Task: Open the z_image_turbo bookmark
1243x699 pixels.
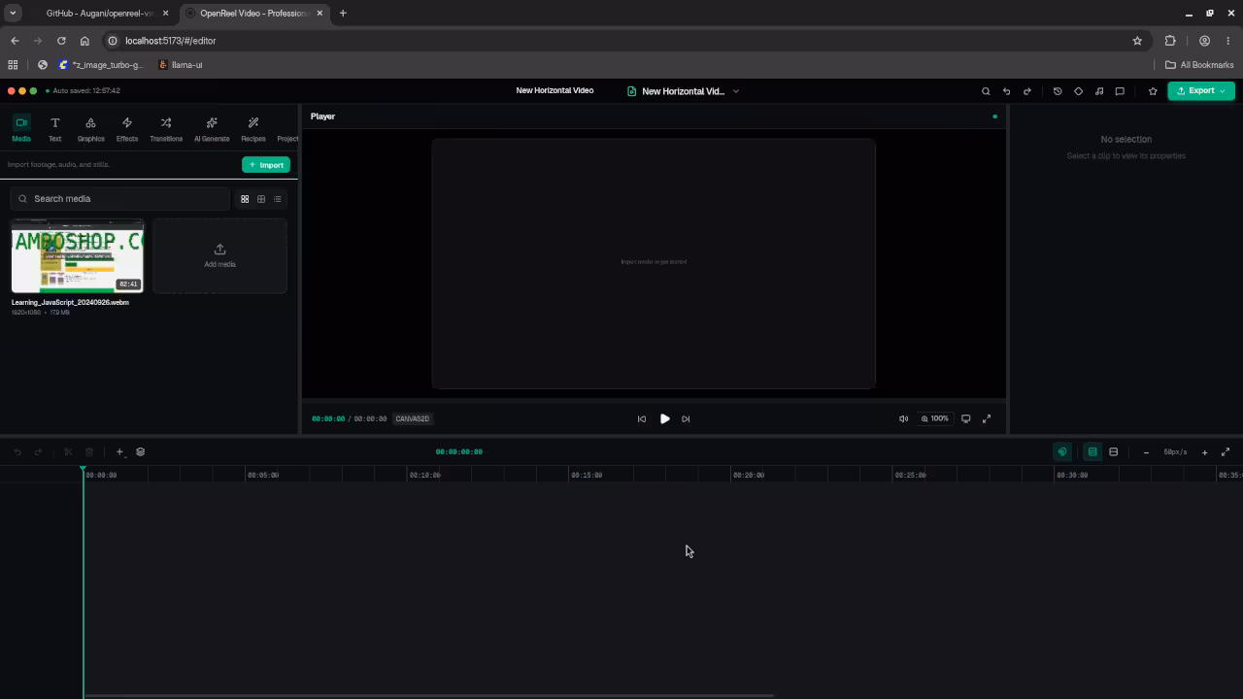Action: [x=100, y=65]
